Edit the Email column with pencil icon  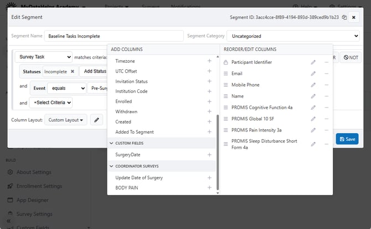click(x=313, y=73)
